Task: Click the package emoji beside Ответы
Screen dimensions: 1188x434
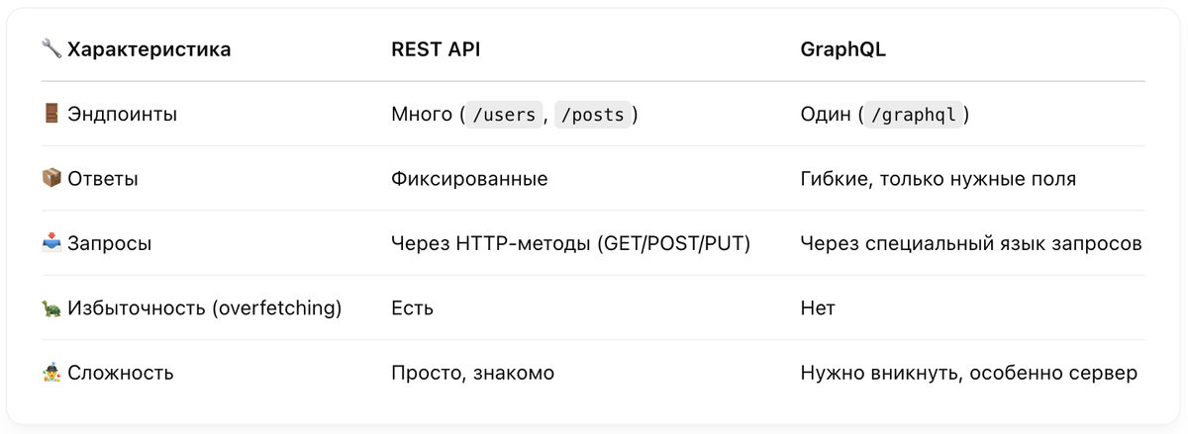Action: [x=51, y=179]
